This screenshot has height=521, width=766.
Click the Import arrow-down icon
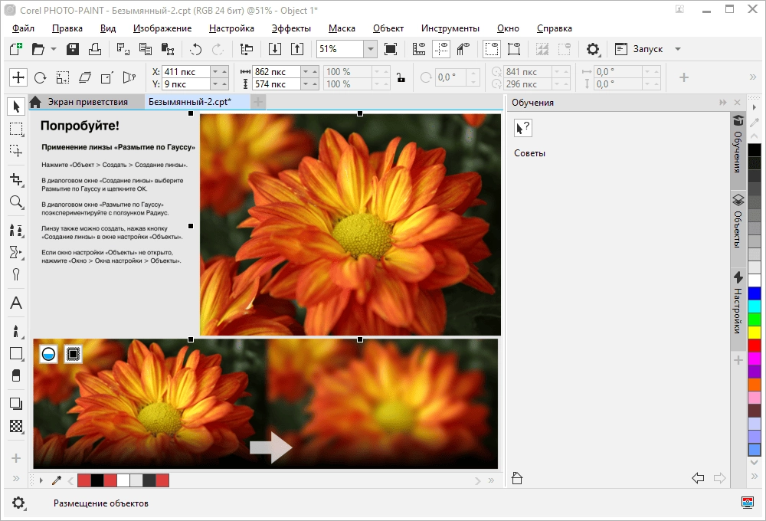(275, 49)
